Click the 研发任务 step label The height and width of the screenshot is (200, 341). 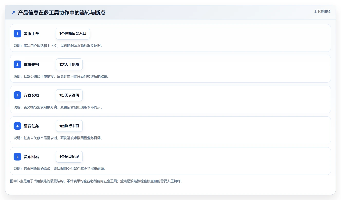31,126
